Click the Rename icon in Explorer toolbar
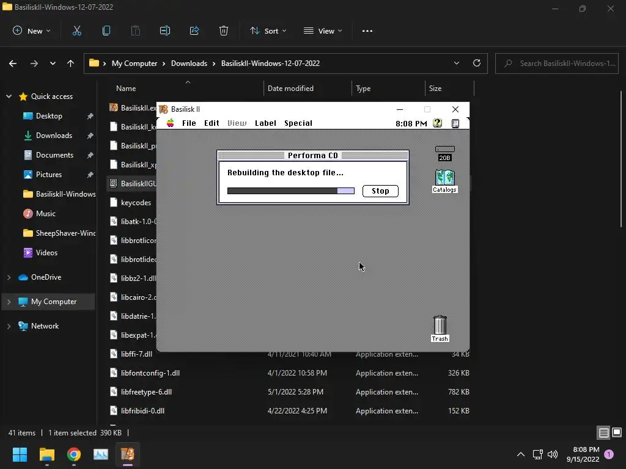 165,31
